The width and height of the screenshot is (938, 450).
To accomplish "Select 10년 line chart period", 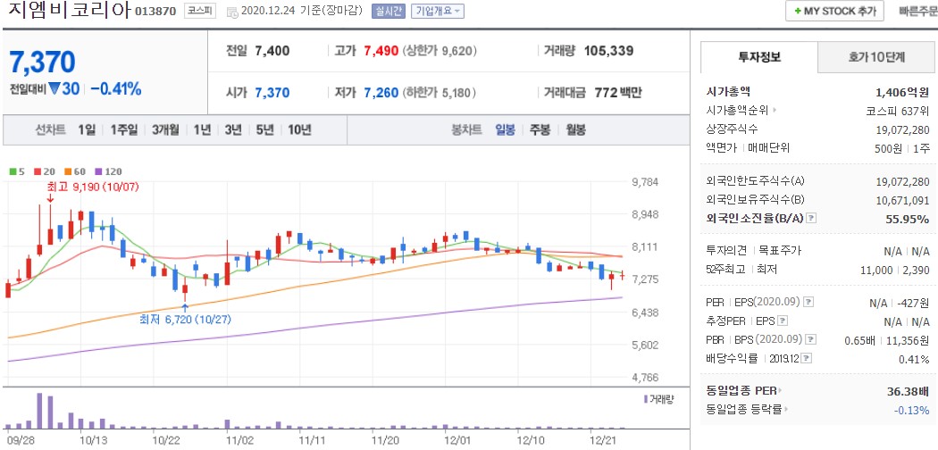I will (299, 129).
